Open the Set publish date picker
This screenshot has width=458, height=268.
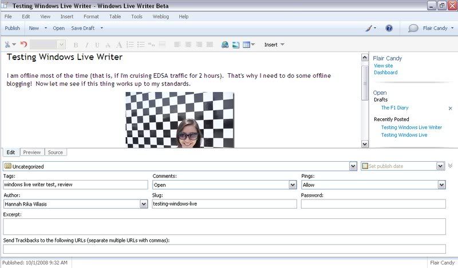(x=440, y=166)
